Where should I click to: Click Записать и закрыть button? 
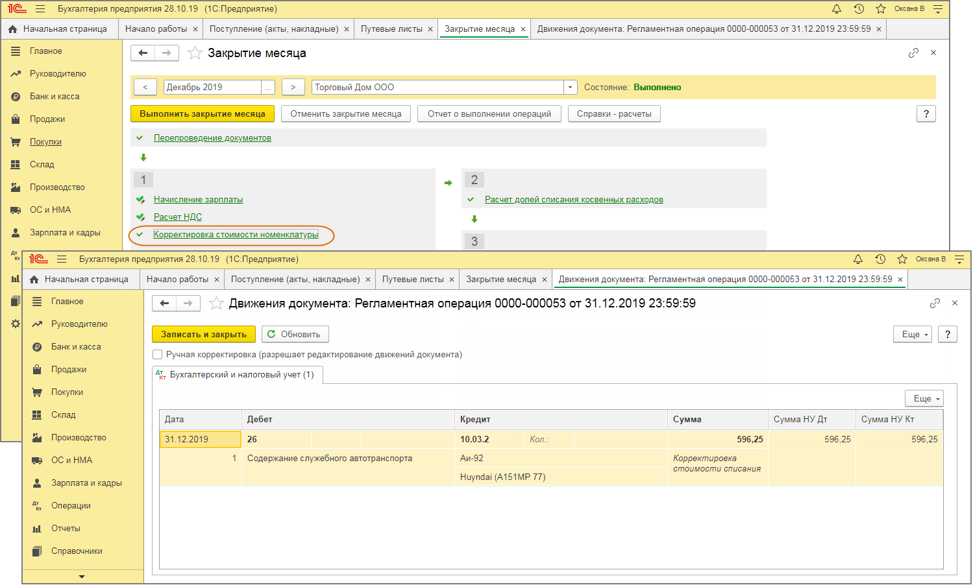tap(204, 335)
